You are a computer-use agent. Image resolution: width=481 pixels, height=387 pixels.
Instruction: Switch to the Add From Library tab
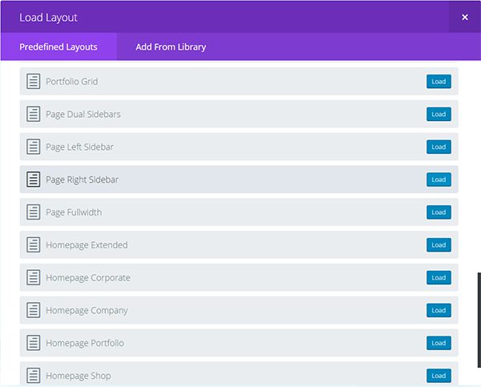(x=171, y=47)
